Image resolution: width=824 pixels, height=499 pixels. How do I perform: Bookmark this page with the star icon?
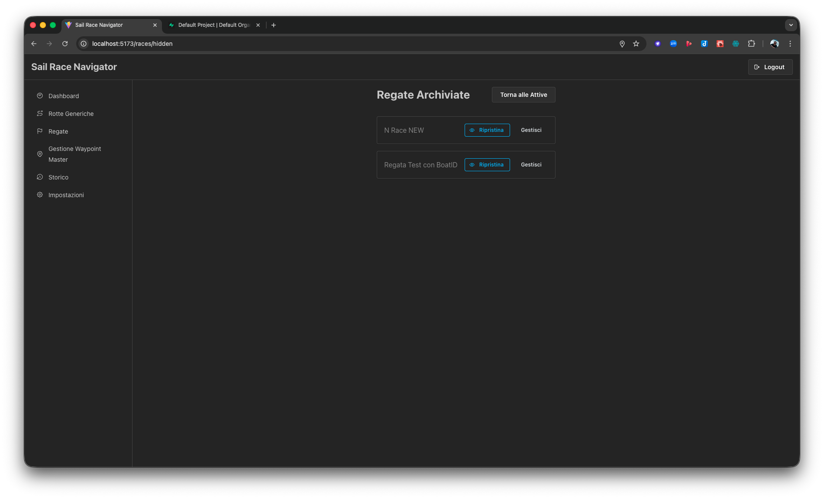[636, 44]
